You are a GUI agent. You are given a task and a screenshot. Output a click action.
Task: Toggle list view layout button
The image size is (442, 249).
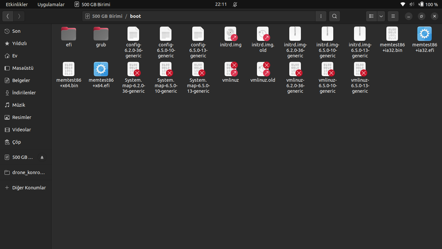coord(371,16)
